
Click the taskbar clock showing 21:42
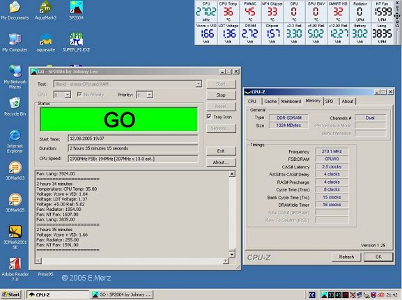[x=392, y=295]
